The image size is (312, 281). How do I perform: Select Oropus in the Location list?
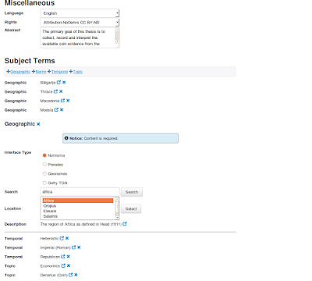coord(78,206)
